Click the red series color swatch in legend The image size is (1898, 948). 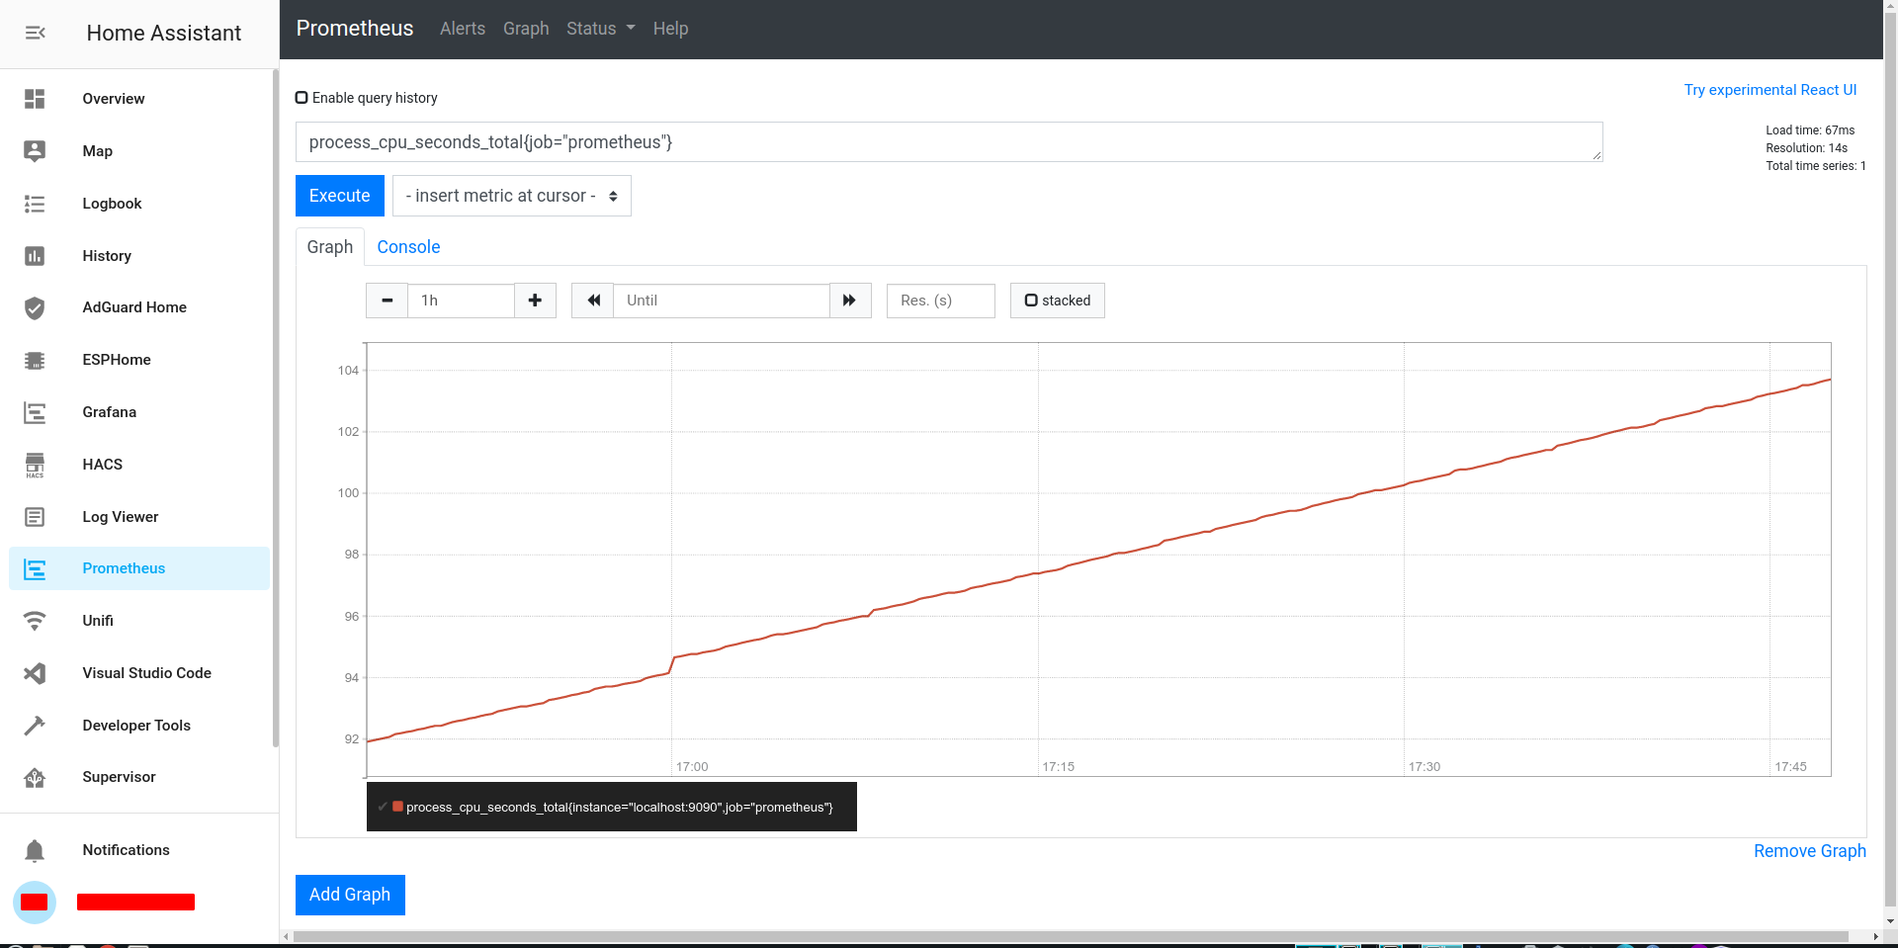[x=397, y=807]
